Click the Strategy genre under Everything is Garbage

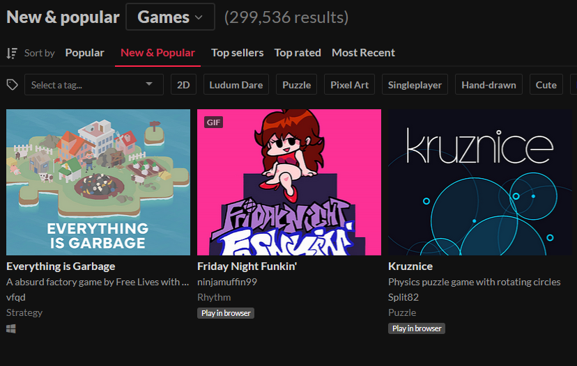click(24, 312)
